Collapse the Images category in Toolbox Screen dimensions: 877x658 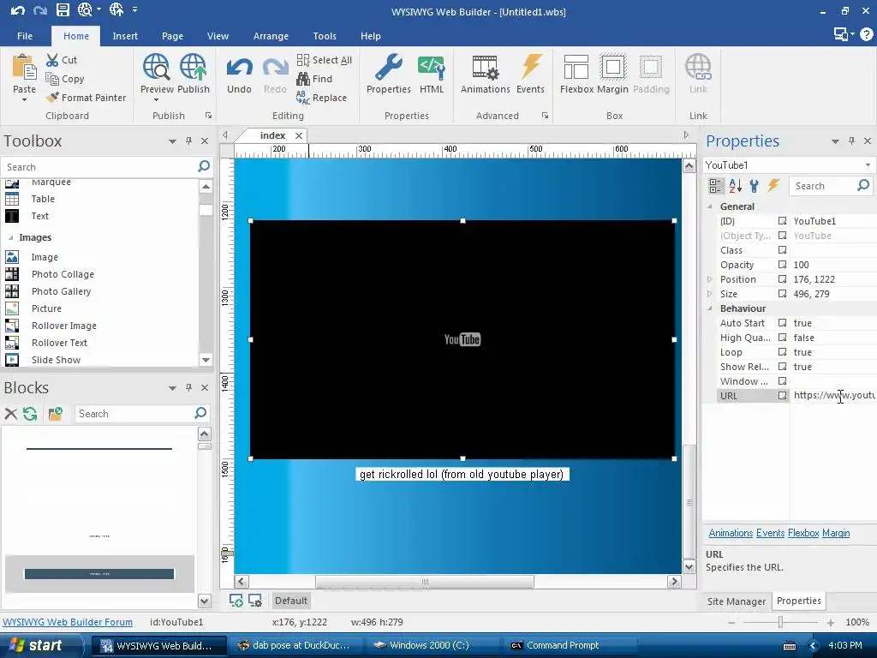(x=10, y=238)
